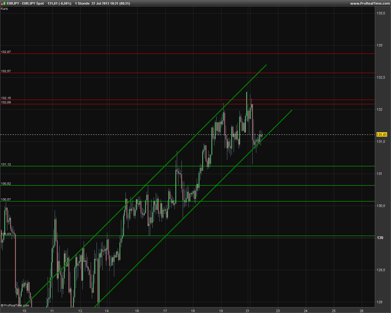Select the 132,15 resistance line label
This screenshot has height=313, width=391.
click(x=6, y=98)
